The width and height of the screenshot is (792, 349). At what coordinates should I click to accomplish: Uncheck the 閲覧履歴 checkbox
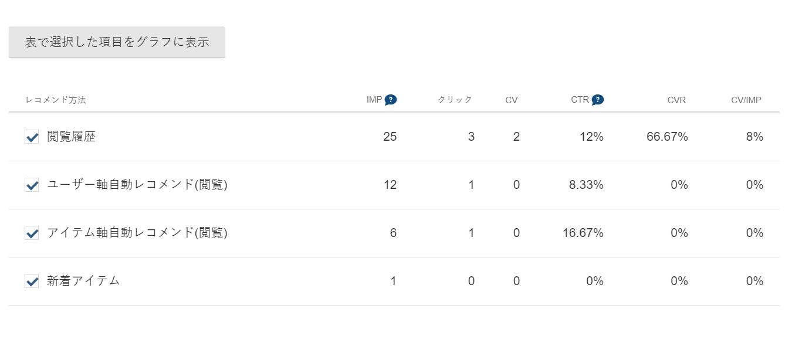click(x=32, y=137)
